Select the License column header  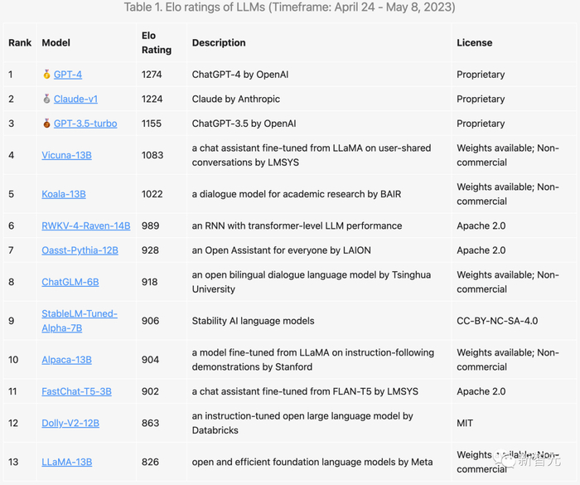coord(474,43)
